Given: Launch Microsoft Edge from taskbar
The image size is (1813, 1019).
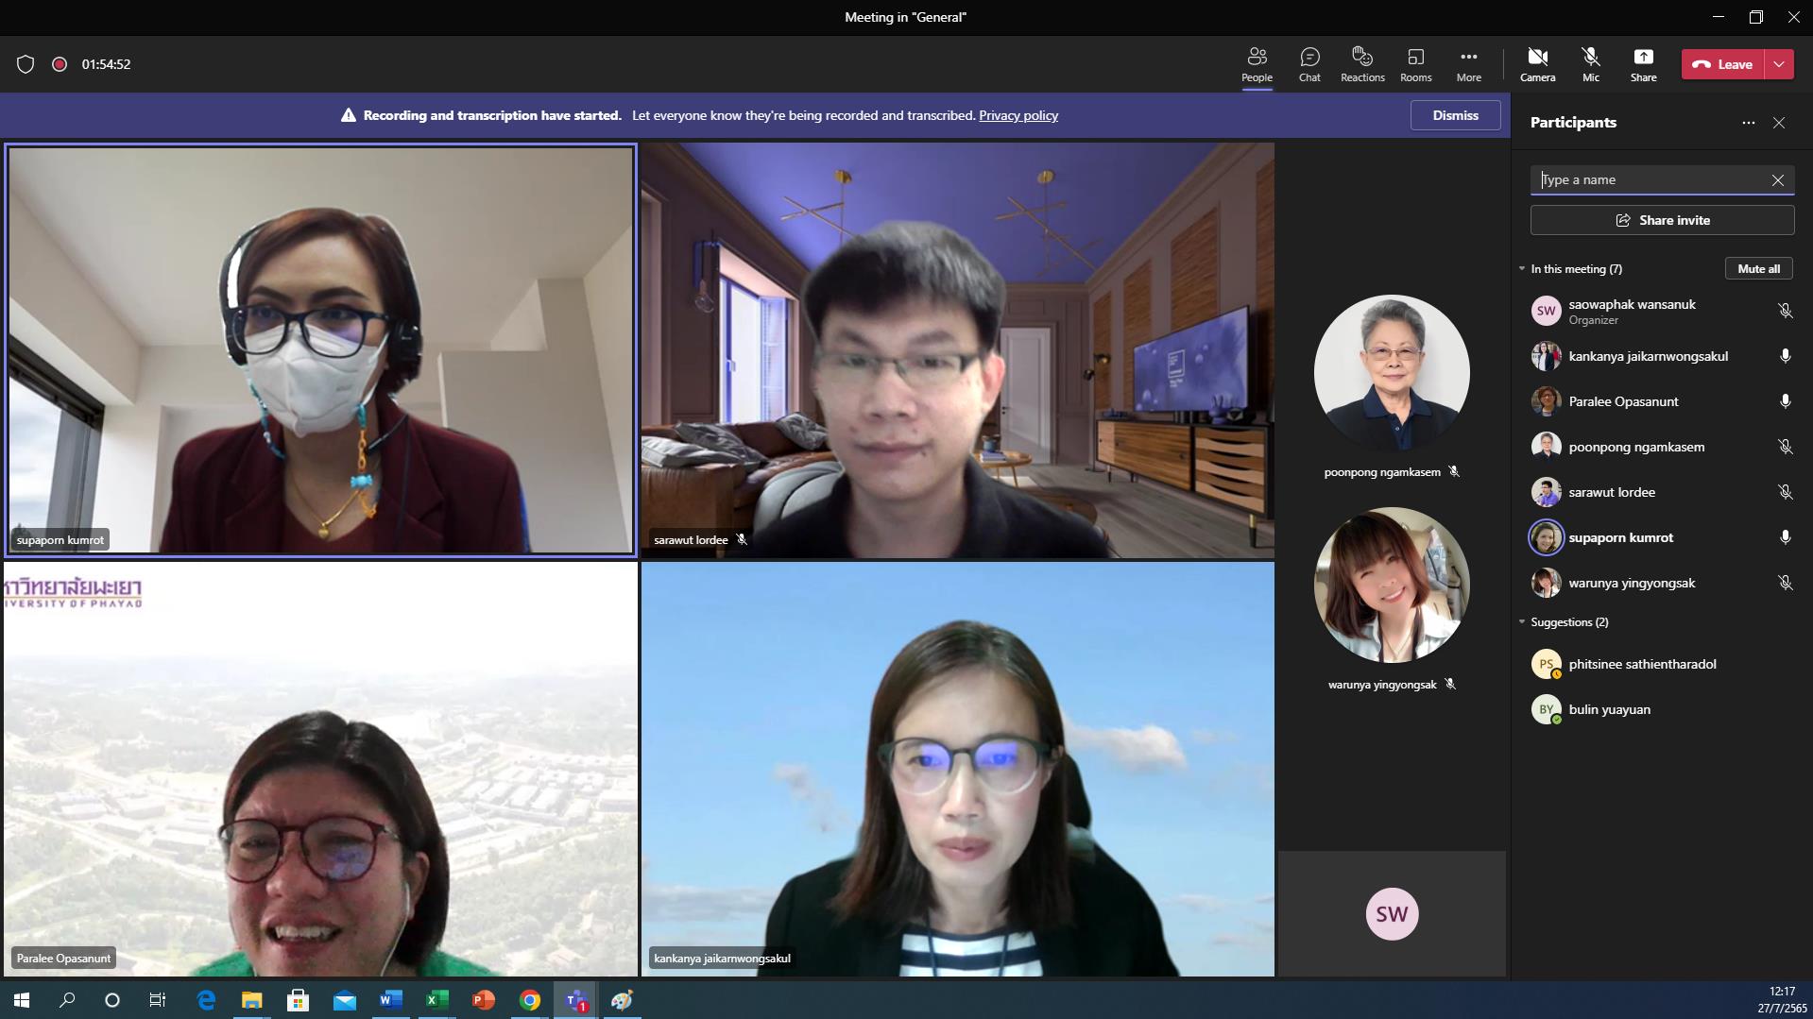Looking at the screenshot, I should [x=205, y=1000].
